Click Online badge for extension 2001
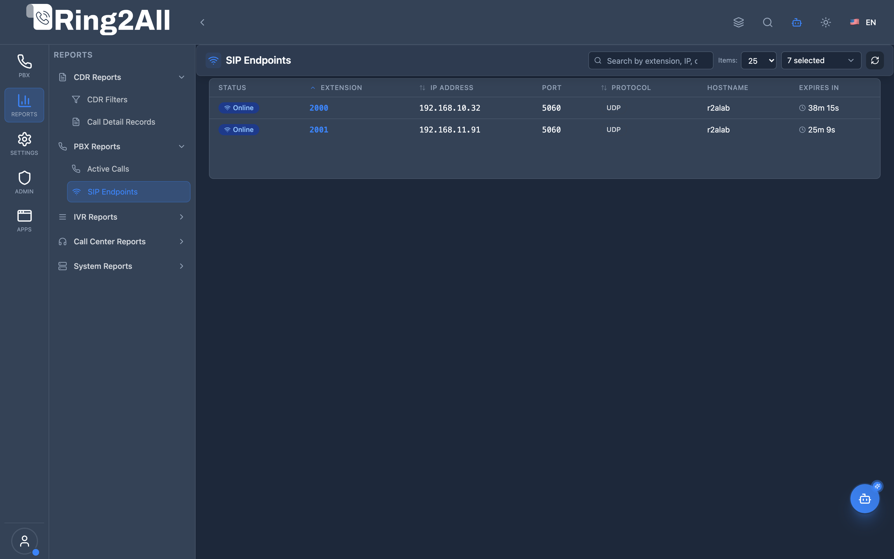894x559 pixels. 239,130
